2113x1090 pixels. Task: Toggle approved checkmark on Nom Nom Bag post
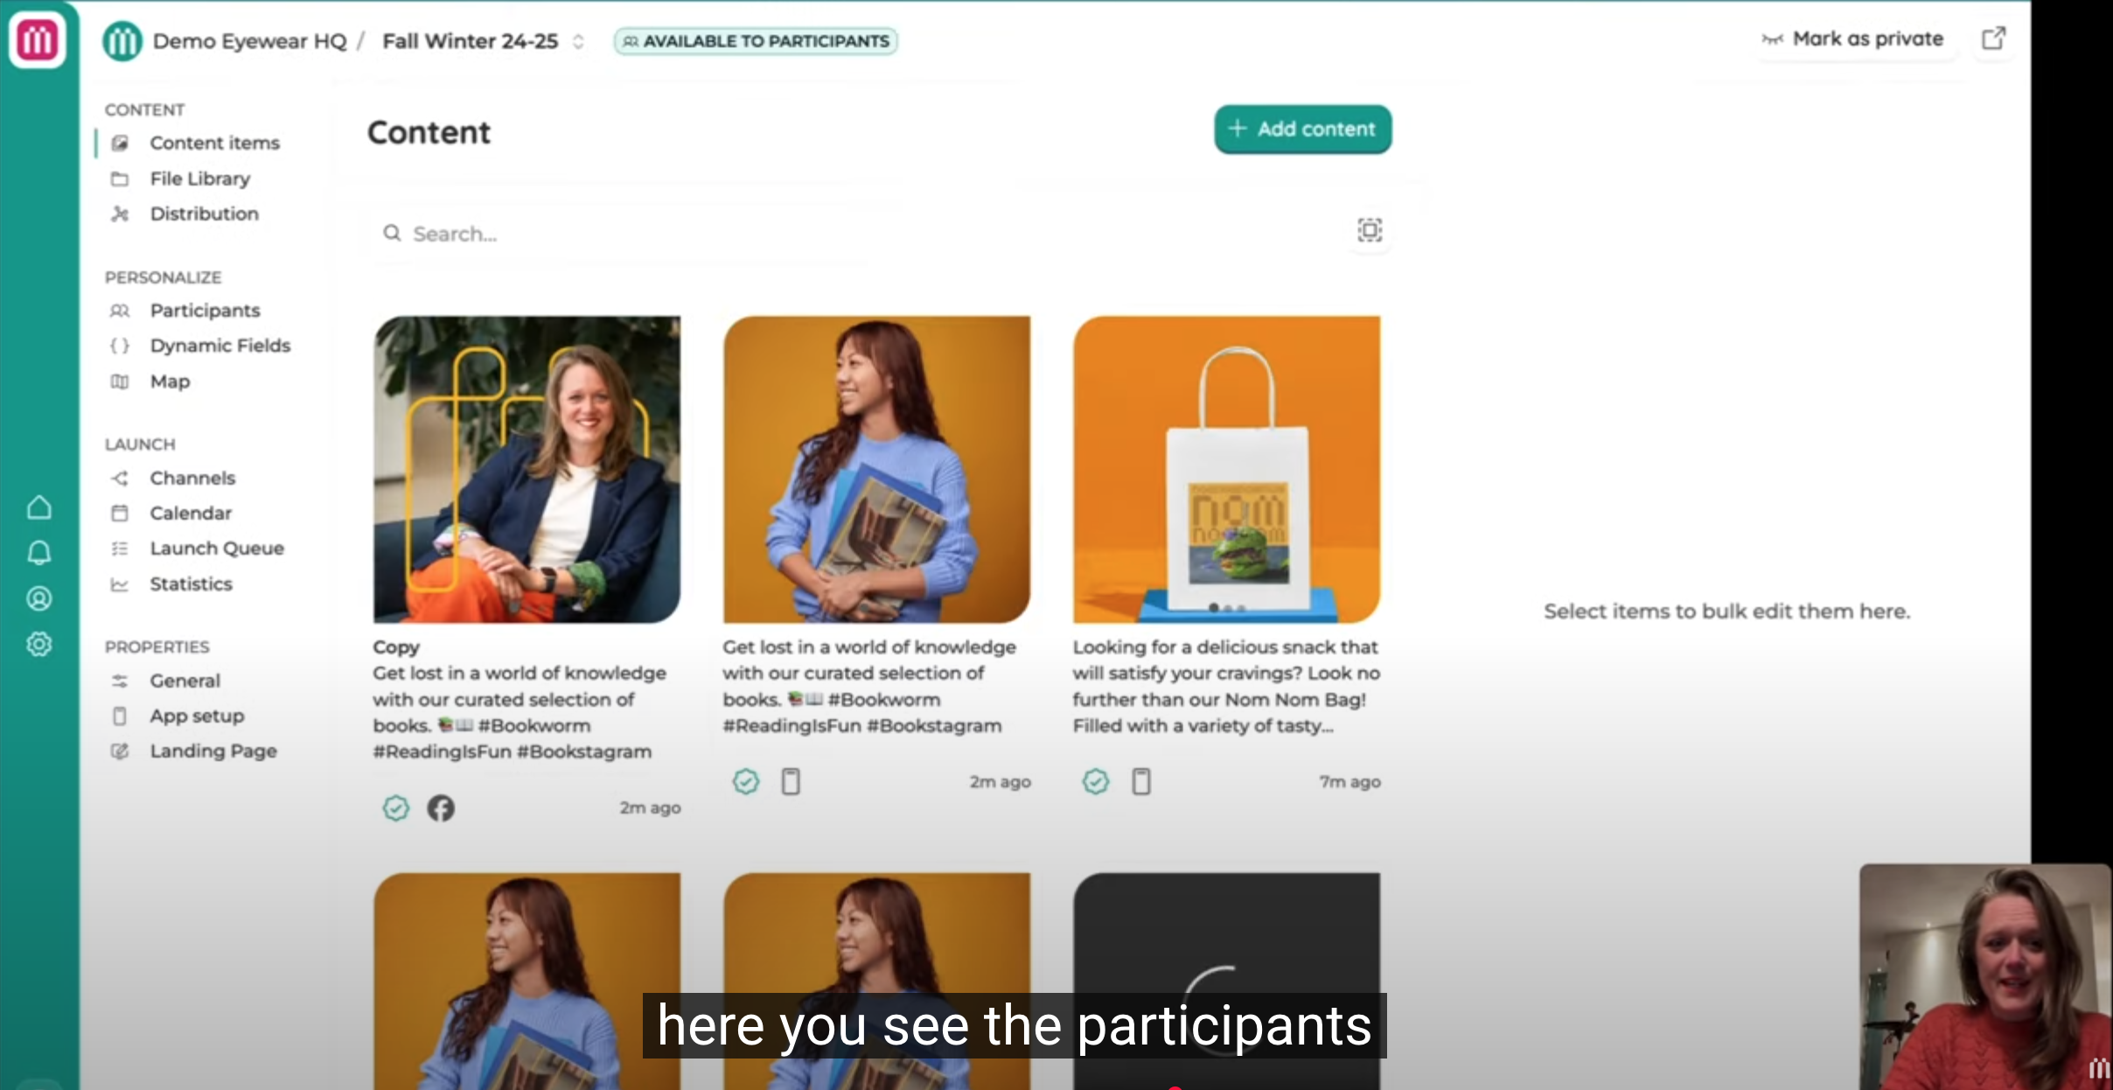pos(1096,781)
